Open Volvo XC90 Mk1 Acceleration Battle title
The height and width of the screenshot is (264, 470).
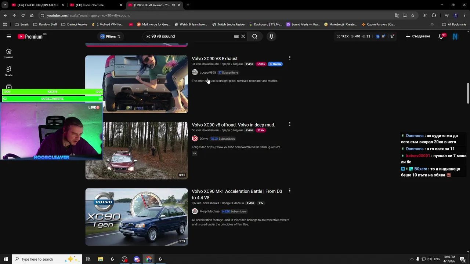pyautogui.click(x=237, y=194)
